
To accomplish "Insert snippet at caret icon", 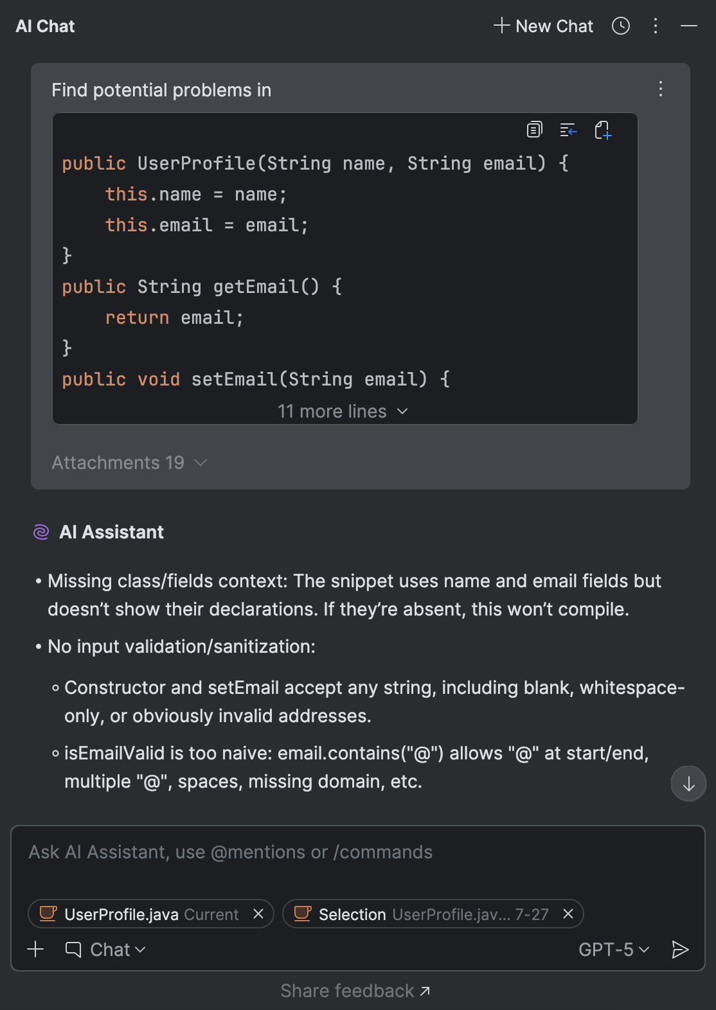I will [x=568, y=130].
